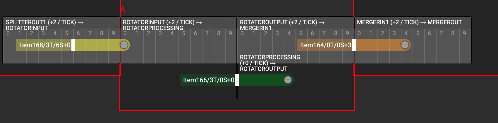Click the ROTATORPROCESSING → ROTATOROUTPUT label
This screenshot has height=123, width=498.
270,63
